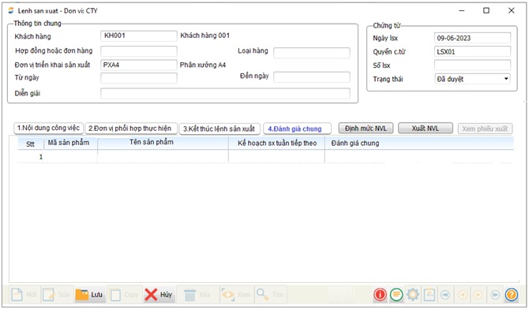529x309 pixels.
Task: Click the Đánh giá chung column header
Action: pyautogui.click(x=419, y=143)
